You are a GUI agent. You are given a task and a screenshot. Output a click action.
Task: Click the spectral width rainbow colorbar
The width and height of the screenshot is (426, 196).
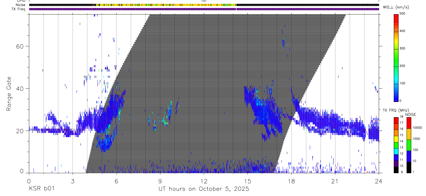point(397,57)
